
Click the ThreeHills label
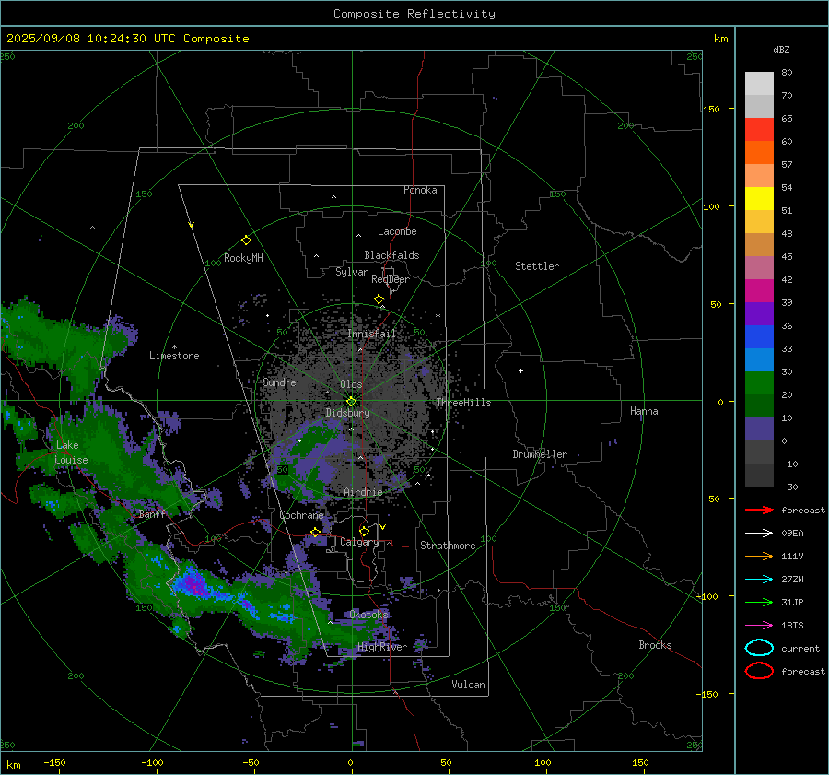click(x=463, y=403)
